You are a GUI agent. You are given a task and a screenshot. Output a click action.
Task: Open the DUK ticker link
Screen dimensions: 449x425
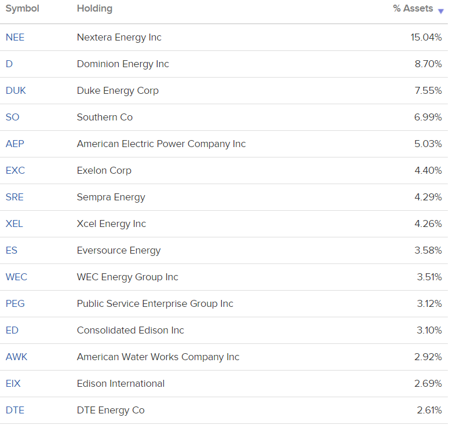(16, 90)
